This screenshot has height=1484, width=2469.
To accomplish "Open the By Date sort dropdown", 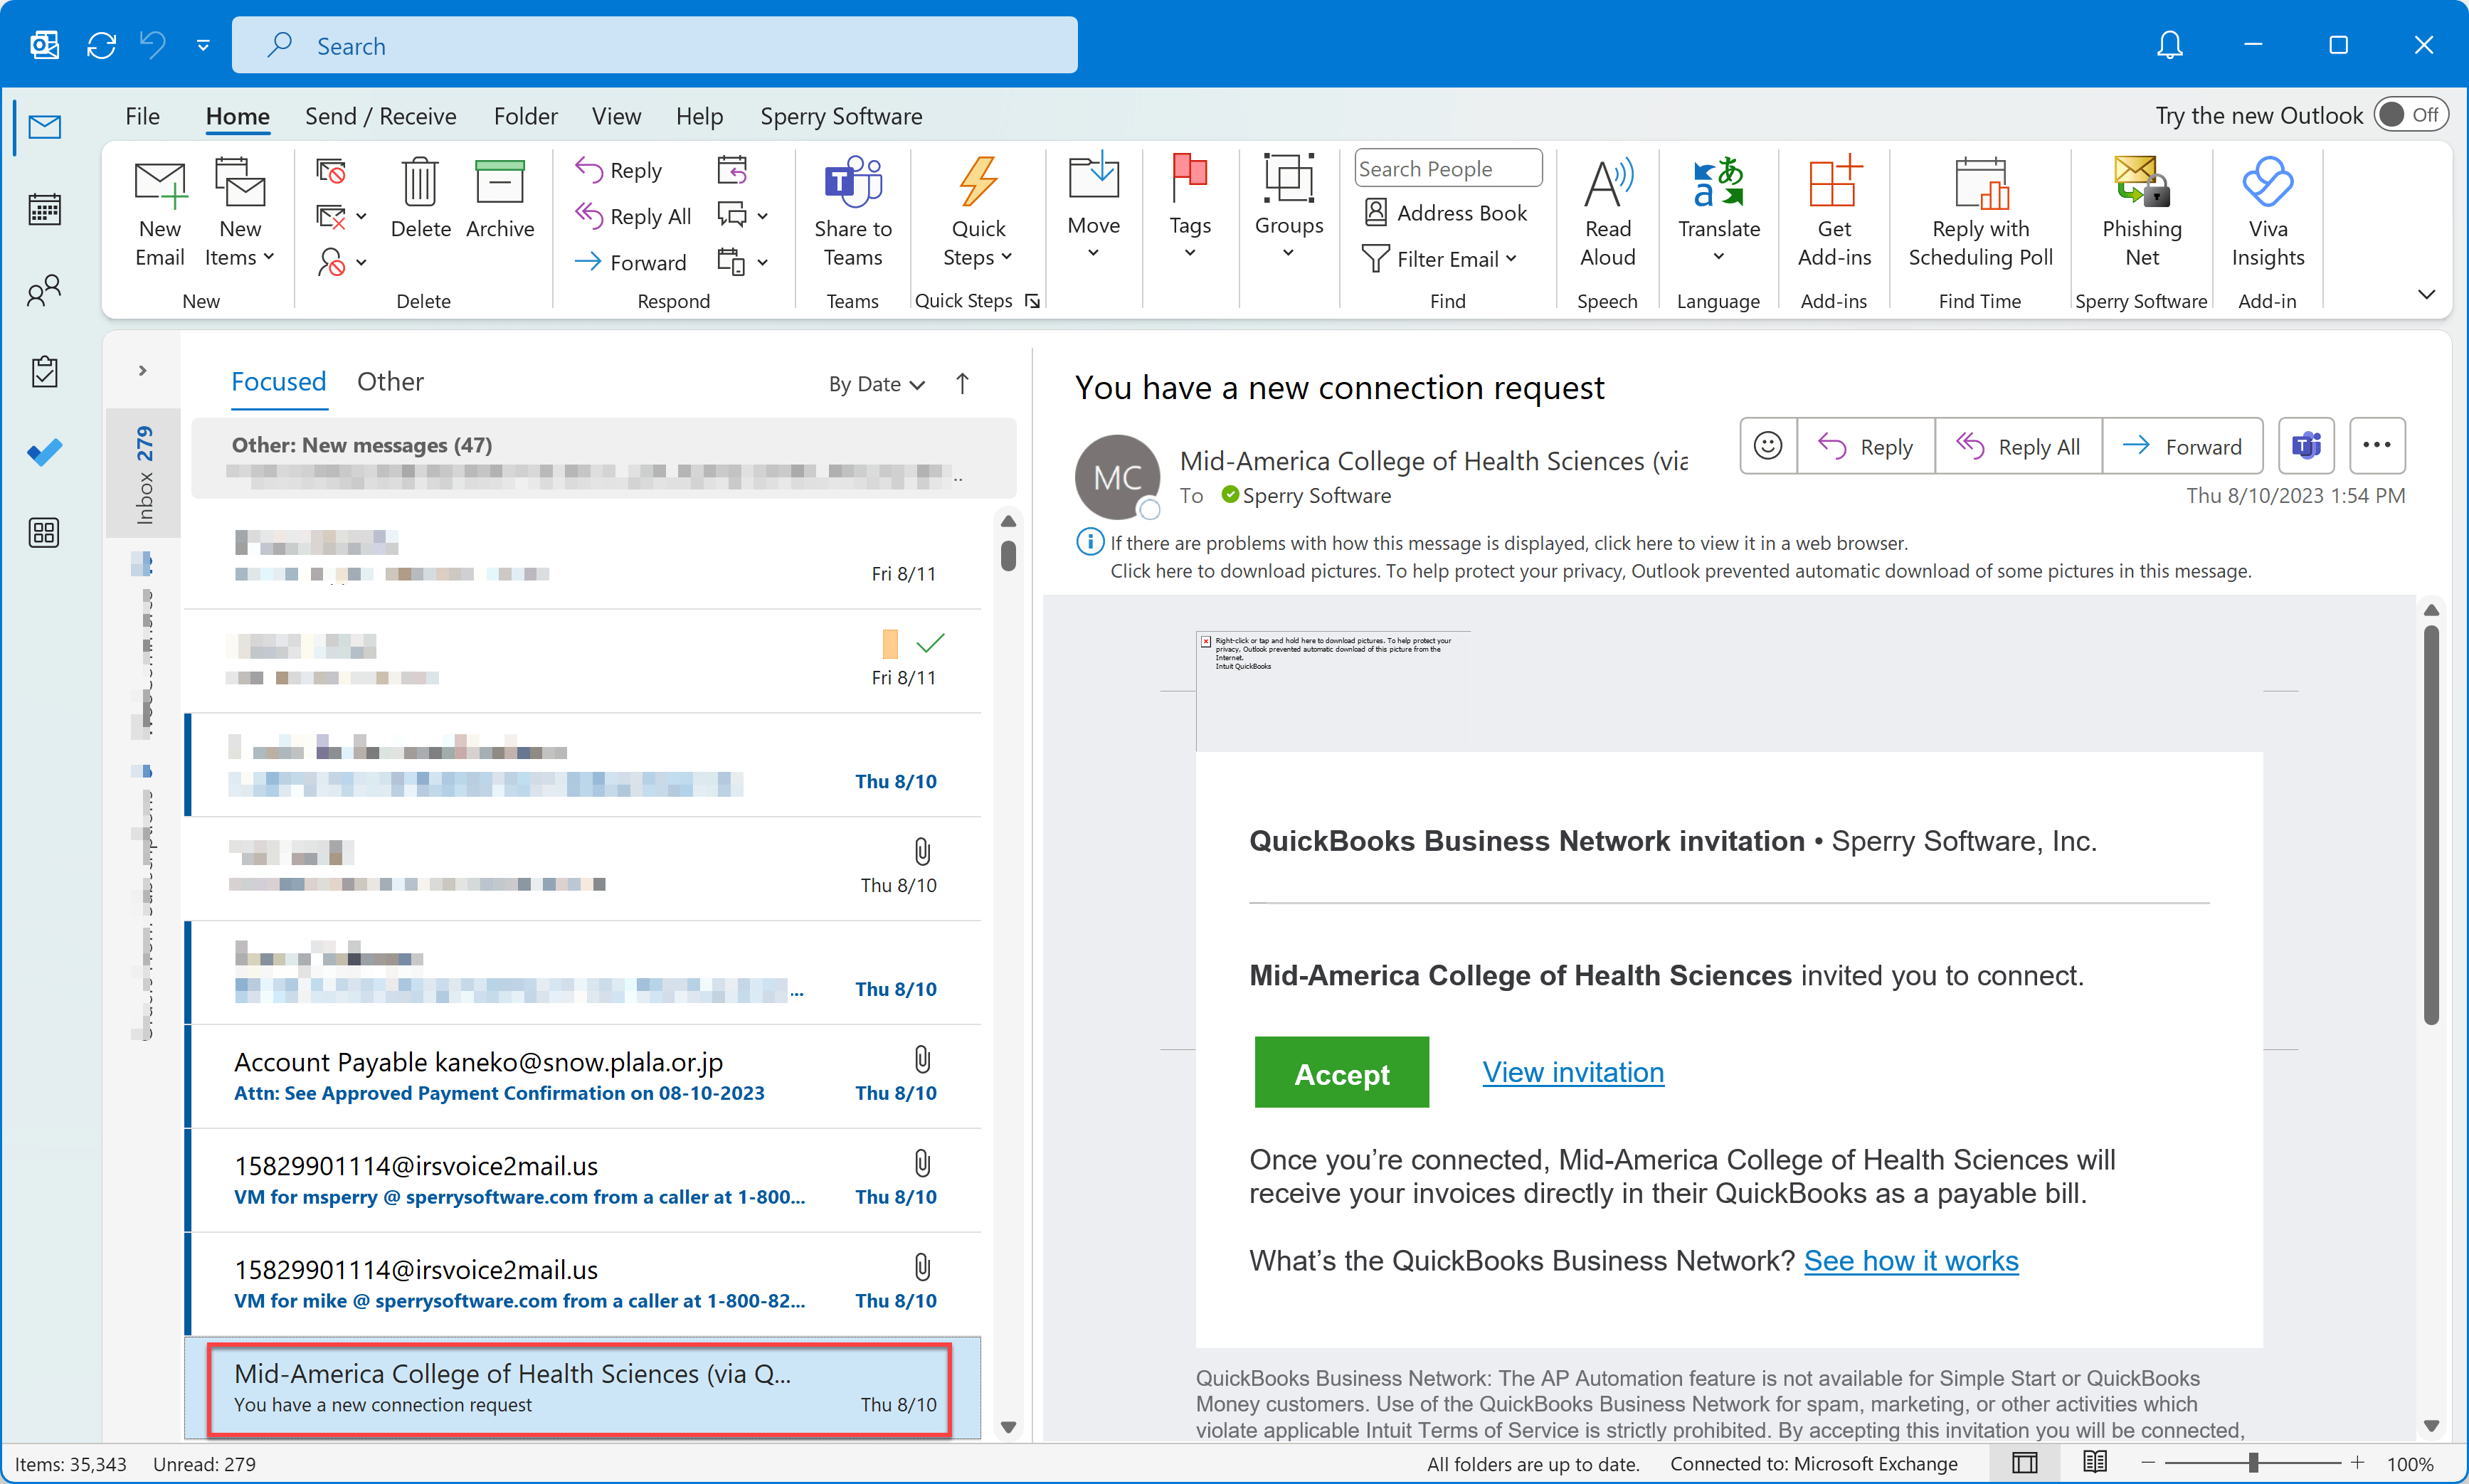I will pos(876,384).
